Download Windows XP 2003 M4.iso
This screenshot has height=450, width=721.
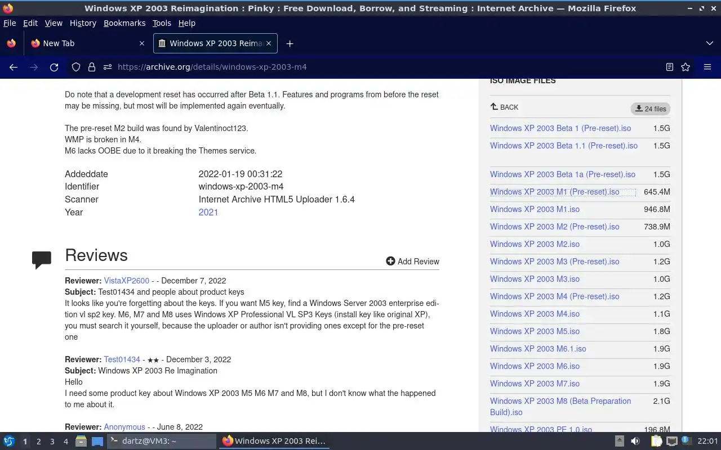pos(535,314)
